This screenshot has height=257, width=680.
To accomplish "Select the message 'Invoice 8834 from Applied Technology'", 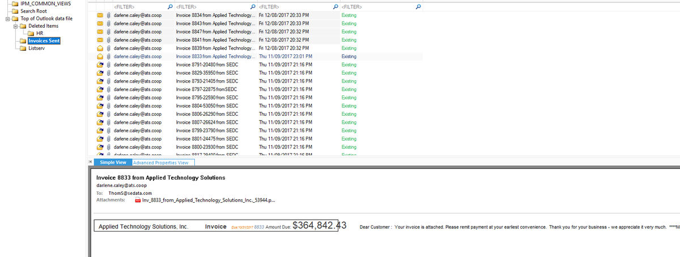I will tap(215, 15).
